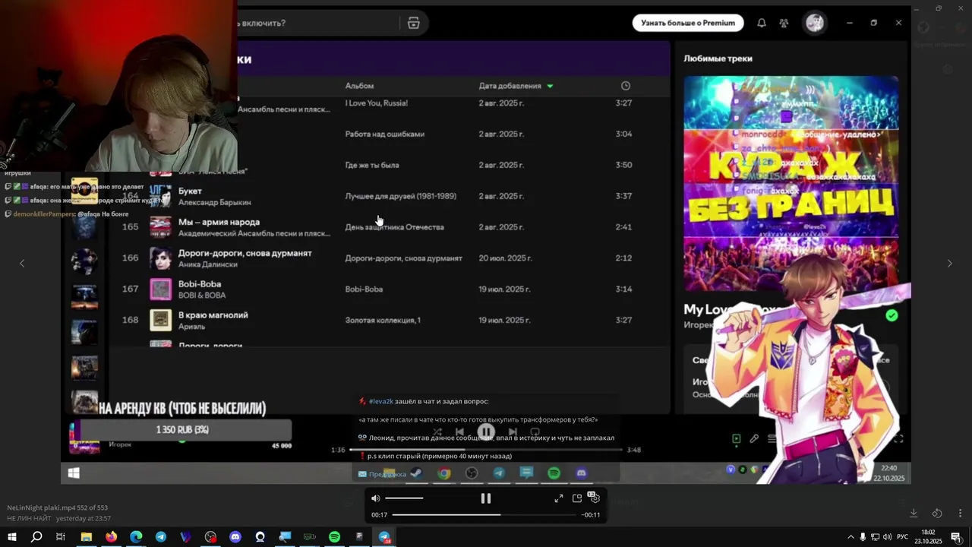Viewport: 972px width, 547px height.
Task: Select 'Дороги-дороги, снова дурманят' track in the video
Action: (x=390, y=258)
